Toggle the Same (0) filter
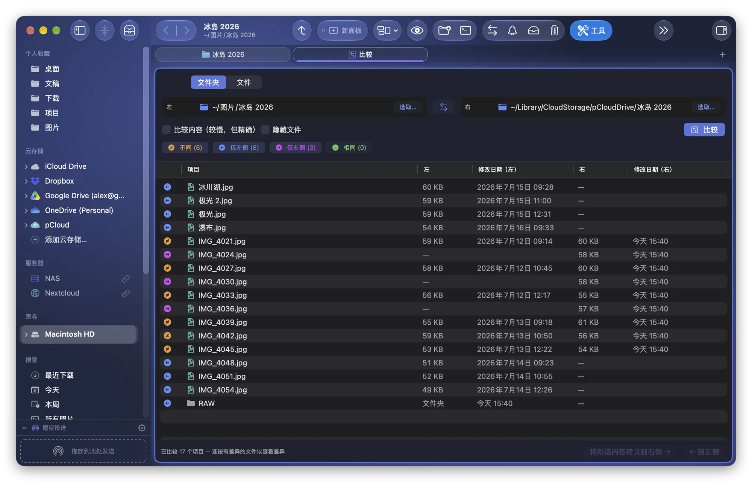Viewport: 752px width, 482px height. [349, 147]
